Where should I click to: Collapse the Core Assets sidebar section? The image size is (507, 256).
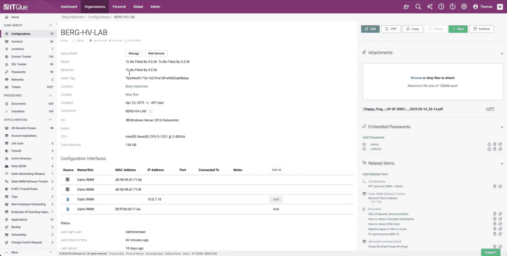pos(50,25)
